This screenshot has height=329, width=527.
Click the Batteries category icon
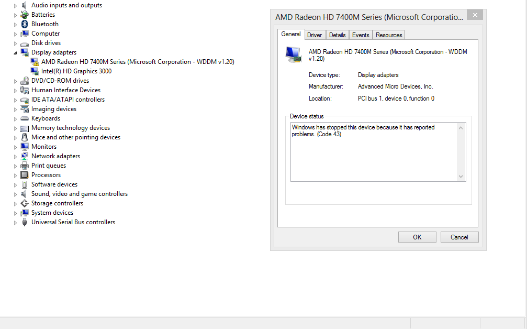pos(24,15)
